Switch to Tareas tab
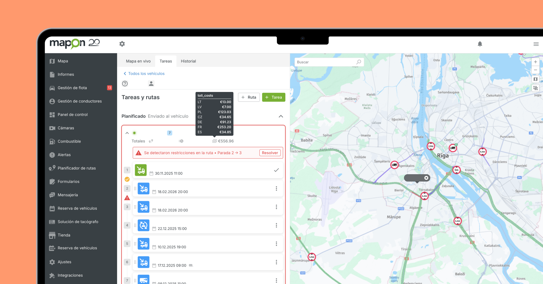 point(166,61)
